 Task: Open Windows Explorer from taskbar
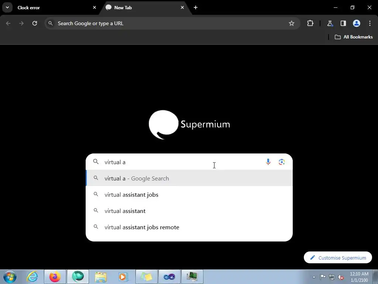[x=101, y=277]
